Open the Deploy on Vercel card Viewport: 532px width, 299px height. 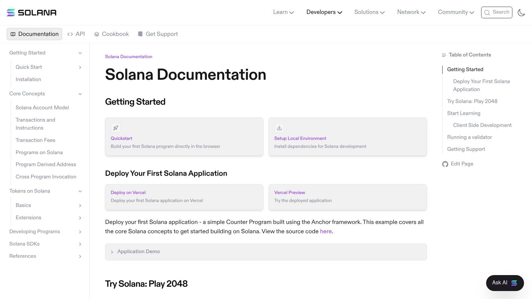click(x=184, y=197)
